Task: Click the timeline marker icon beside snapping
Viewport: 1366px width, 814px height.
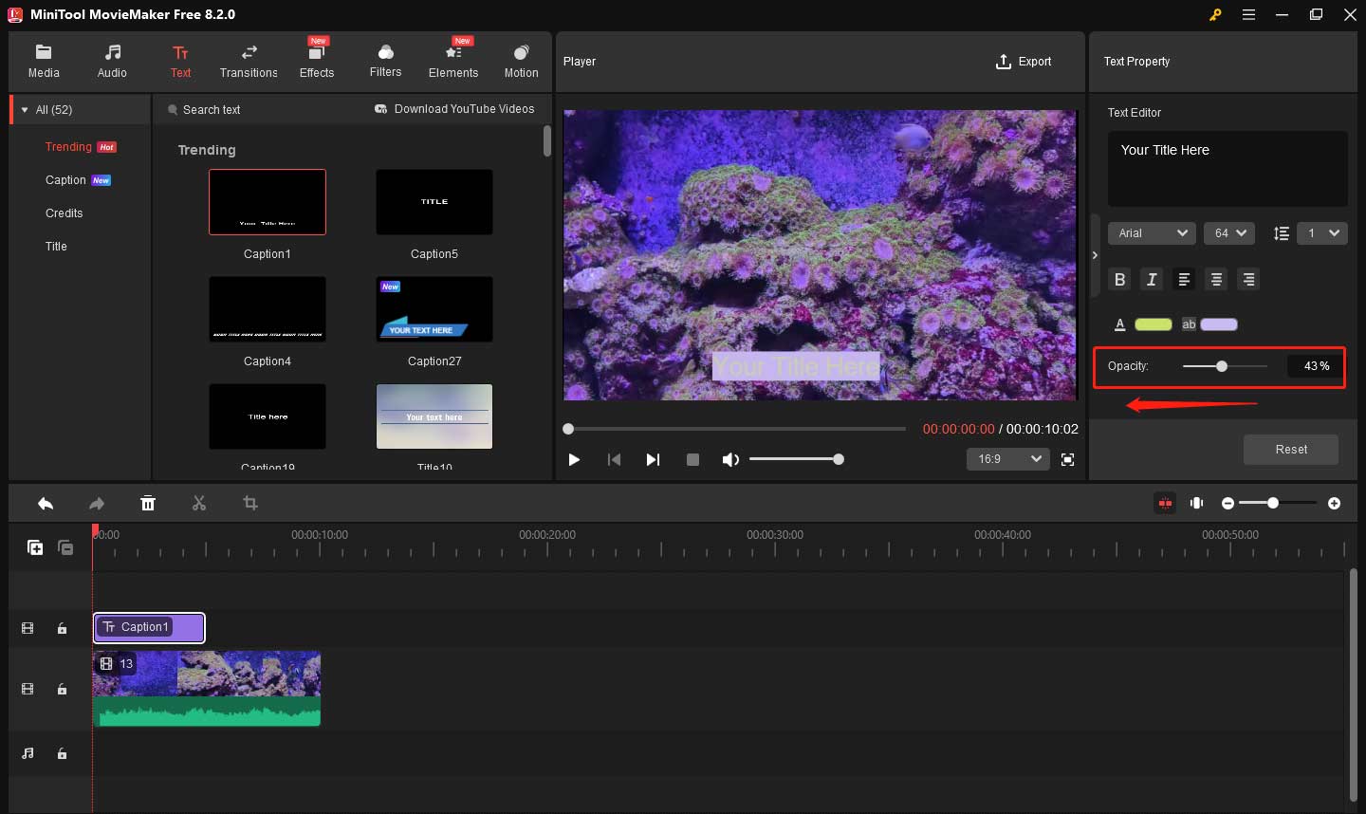Action: pyautogui.click(x=1197, y=503)
